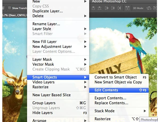Image resolution: width=158 pixels, height=122 pixels.
Task: Open the Delete submenu
Action: tap(58, 16)
